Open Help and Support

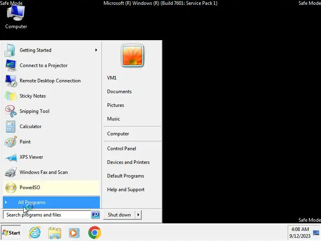click(132, 190)
